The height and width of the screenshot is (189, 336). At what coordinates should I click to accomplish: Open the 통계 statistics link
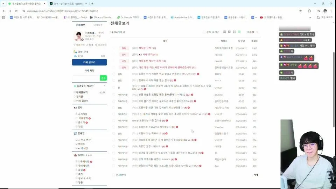click(x=90, y=45)
